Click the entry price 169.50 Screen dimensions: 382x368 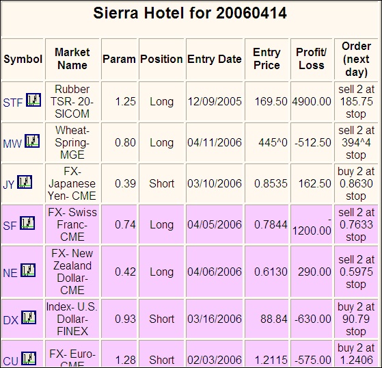click(271, 102)
